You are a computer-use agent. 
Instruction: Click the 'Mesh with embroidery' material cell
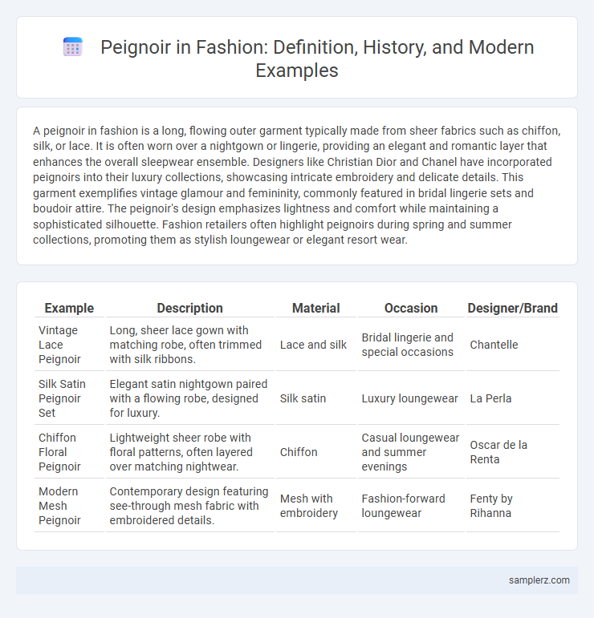[x=315, y=506]
